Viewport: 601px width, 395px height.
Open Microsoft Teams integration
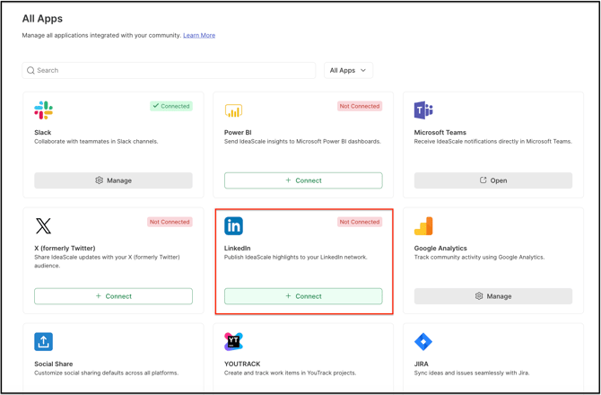[493, 180]
